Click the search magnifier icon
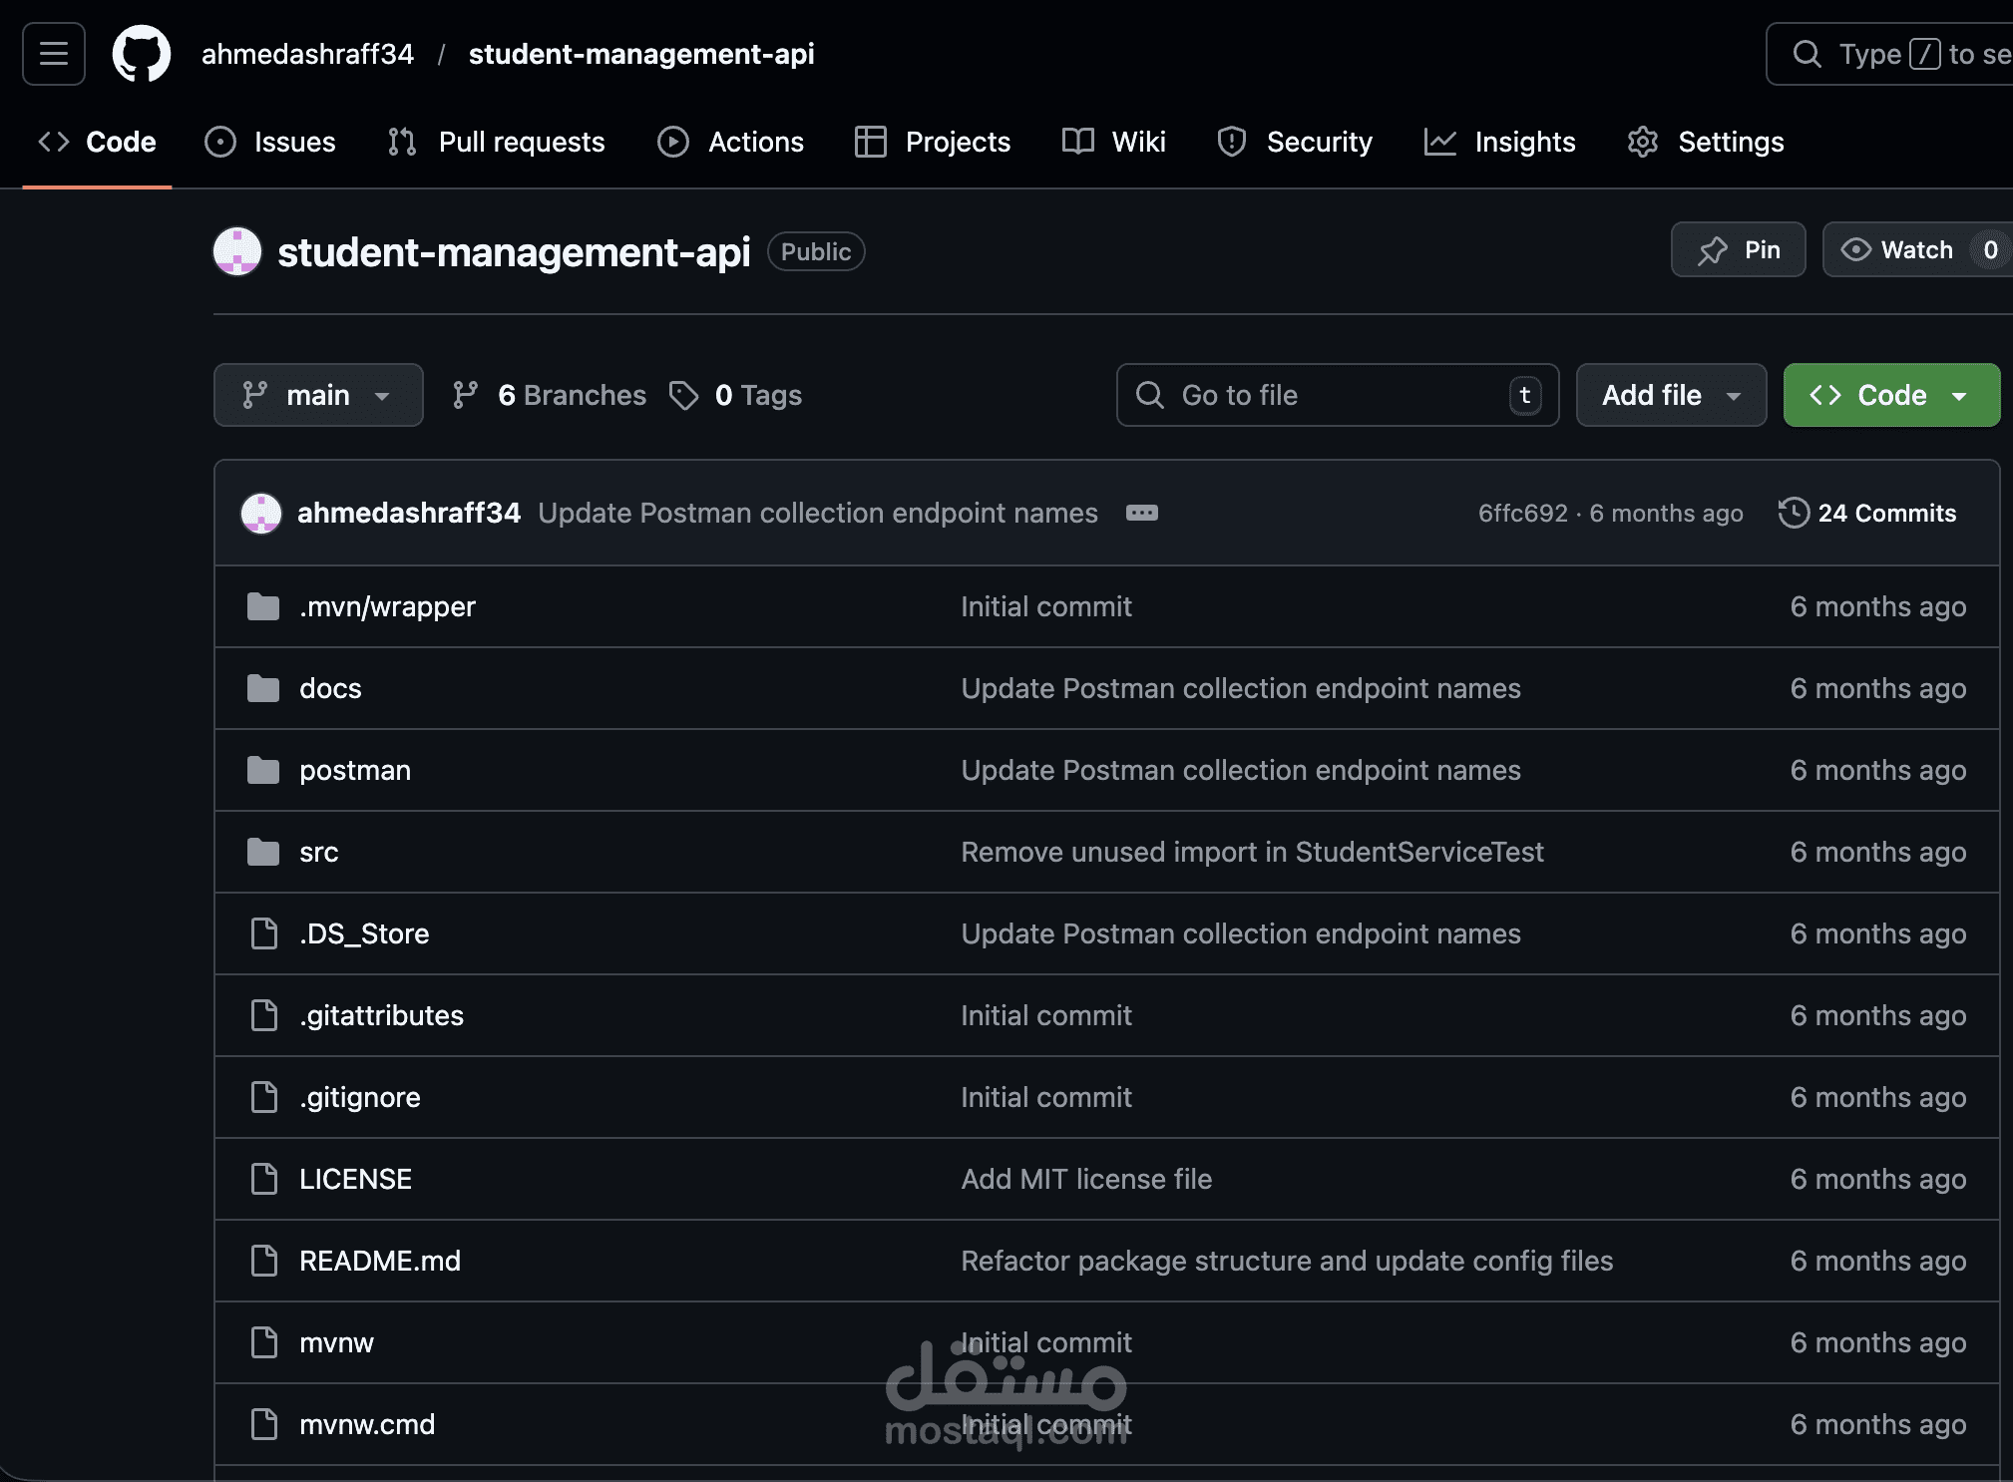 click(x=1809, y=54)
